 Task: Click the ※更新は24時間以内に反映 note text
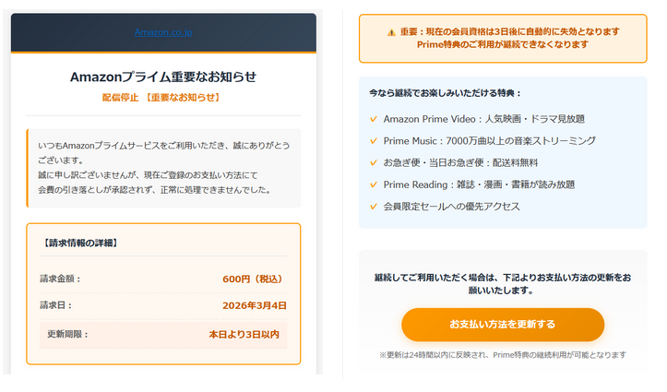pos(502,355)
